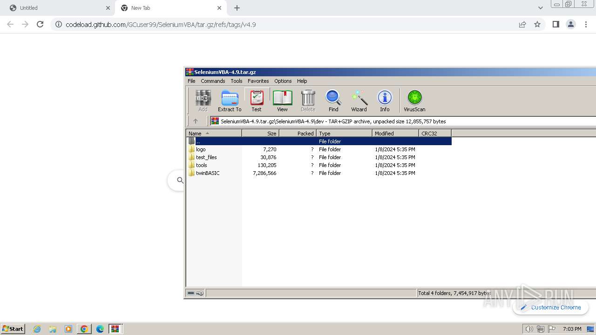
Task: Show archive Info icon
Action: [x=385, y=101]
